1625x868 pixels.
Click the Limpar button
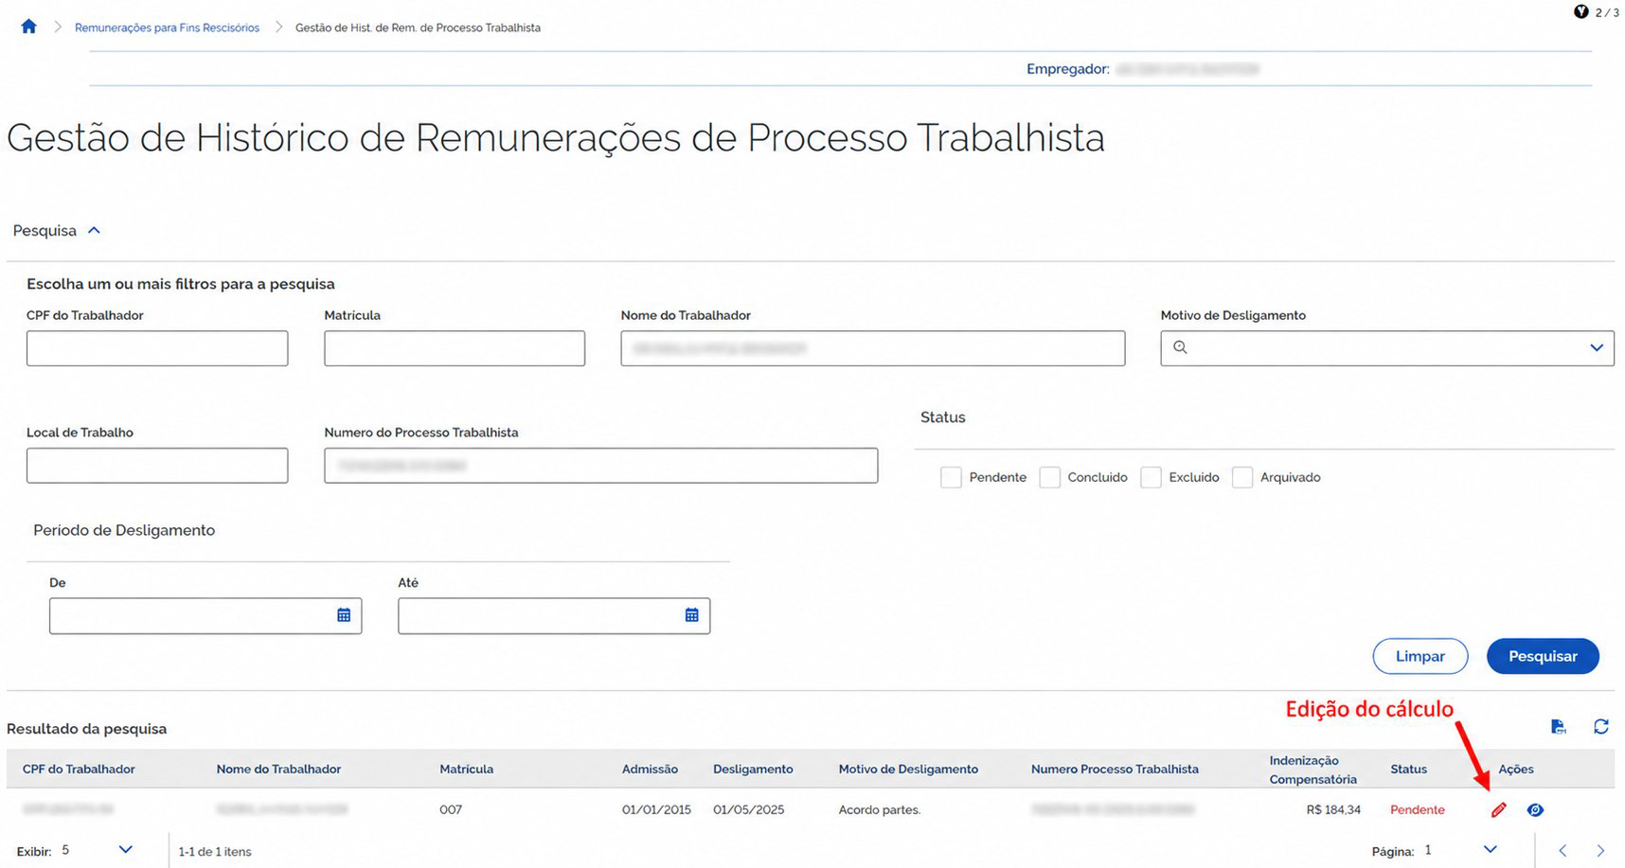[1420, 656]
